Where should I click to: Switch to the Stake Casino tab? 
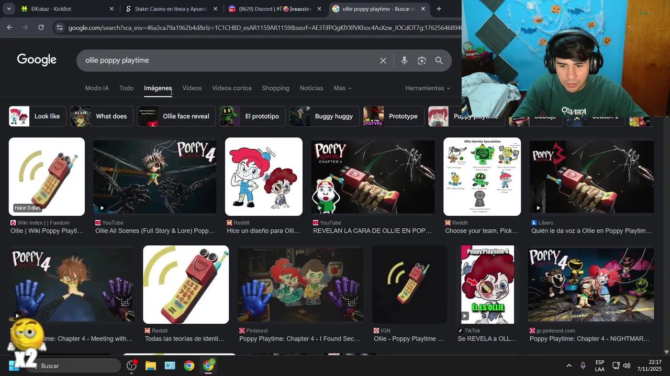[171, 9]
